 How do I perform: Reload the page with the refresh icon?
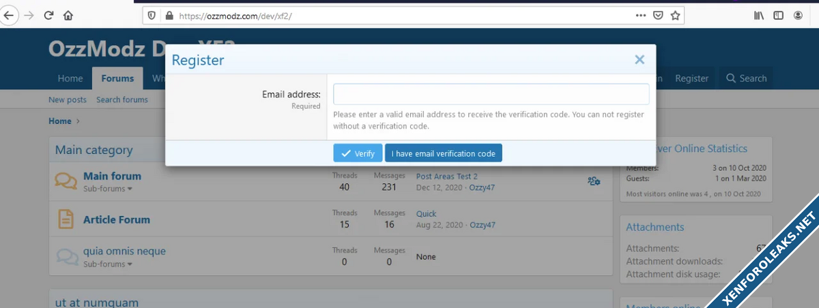click(x=48, y=15)
